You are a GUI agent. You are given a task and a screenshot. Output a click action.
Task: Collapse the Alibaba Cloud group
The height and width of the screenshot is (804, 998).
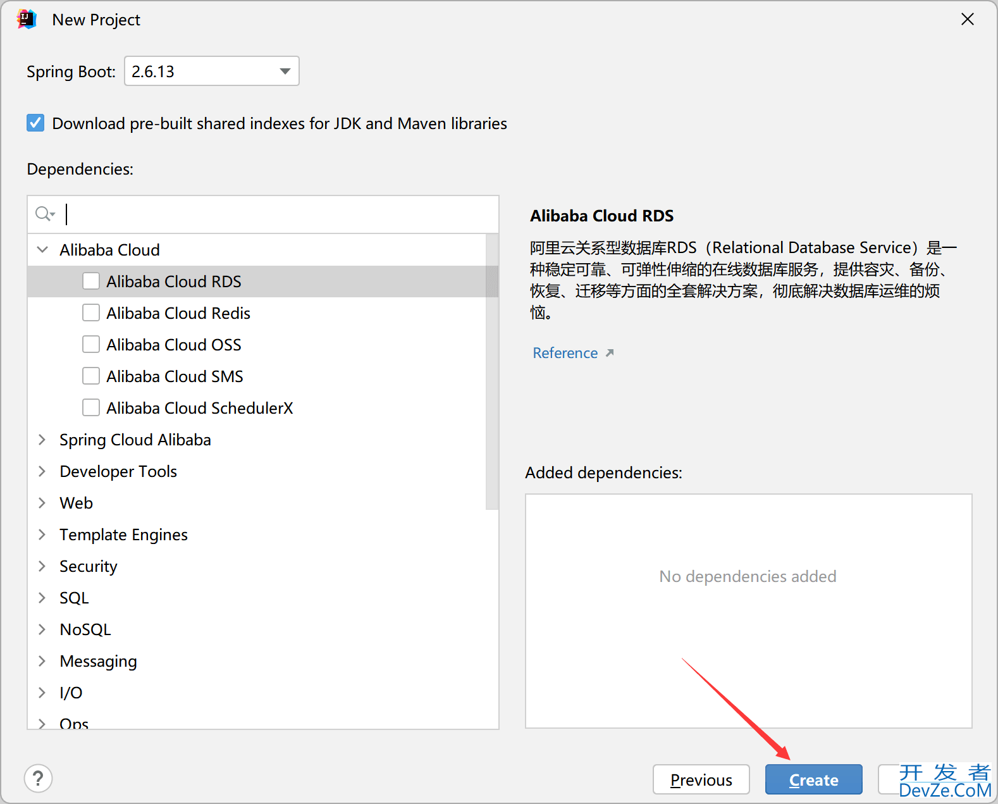pos(42,249)
